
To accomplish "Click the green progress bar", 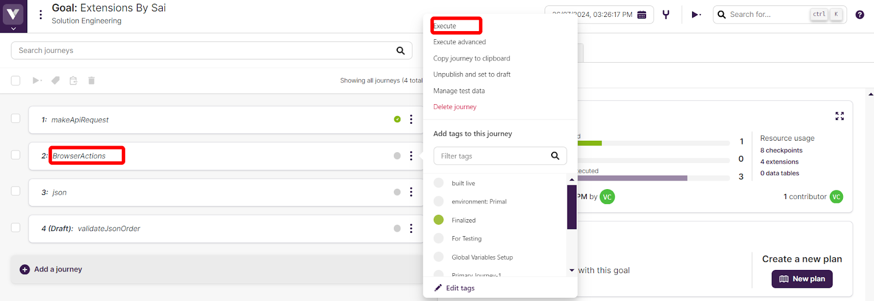I will tap(589, 143).
